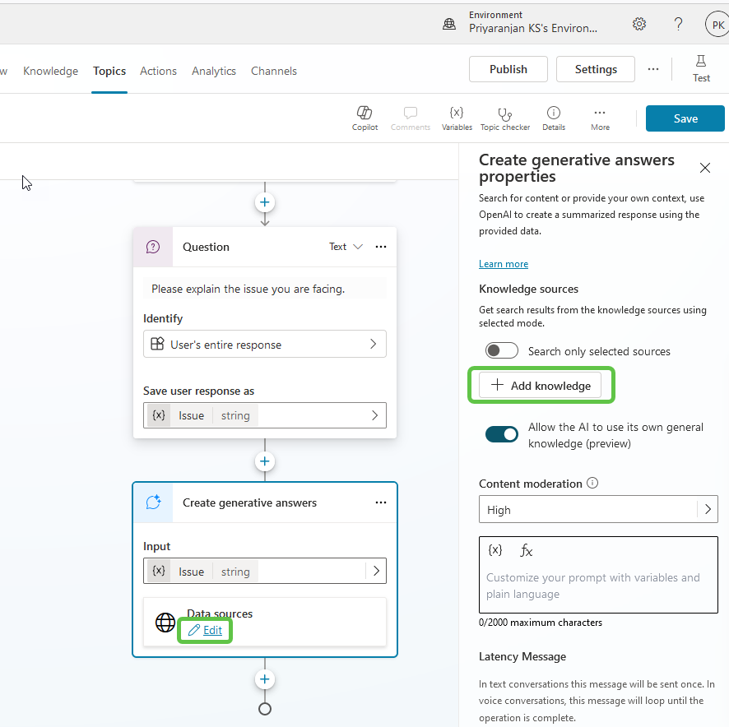
Task: Open the More toolbar menu
Action: [x=600, y=118]
